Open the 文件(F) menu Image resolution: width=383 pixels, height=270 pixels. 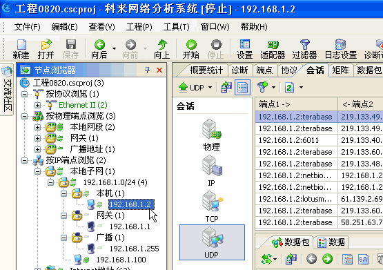27,27
